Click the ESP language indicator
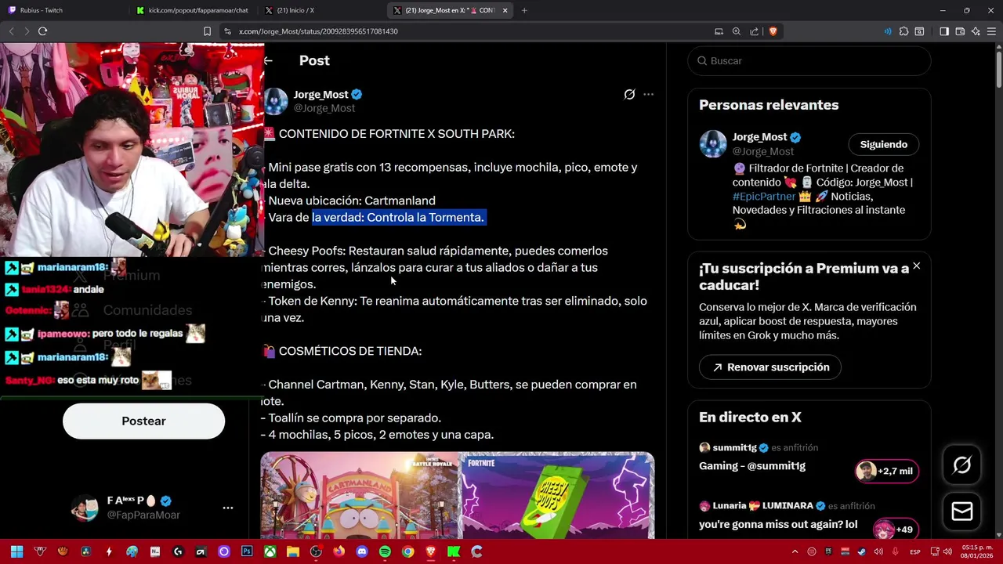The height and width of the screenshot is (564, 1003). click(x=914, y=551)
